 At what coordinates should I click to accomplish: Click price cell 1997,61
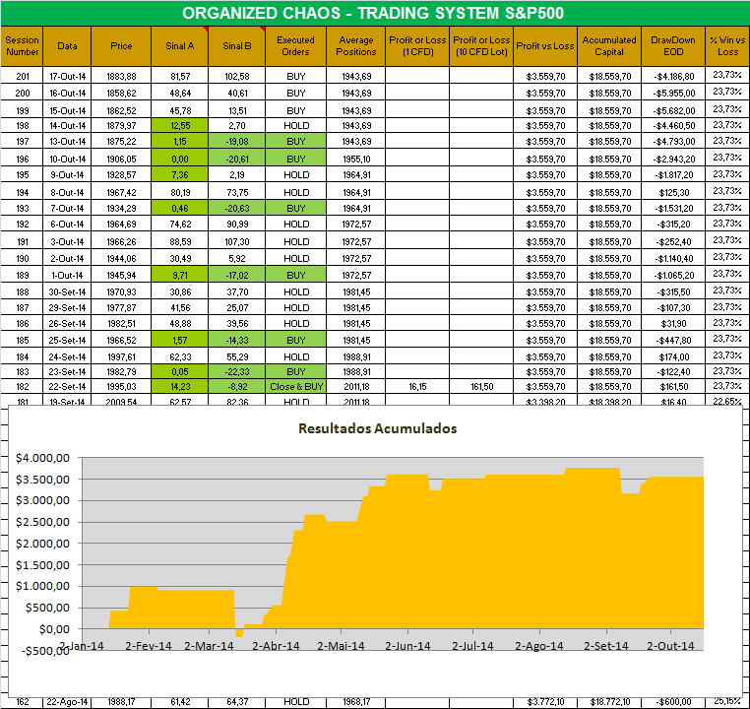pos(121,356)
